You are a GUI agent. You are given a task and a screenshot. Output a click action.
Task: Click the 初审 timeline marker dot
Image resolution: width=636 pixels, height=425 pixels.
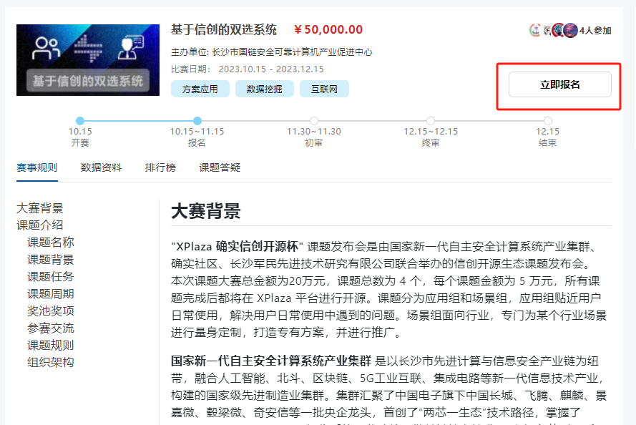(x=314, y=121)
